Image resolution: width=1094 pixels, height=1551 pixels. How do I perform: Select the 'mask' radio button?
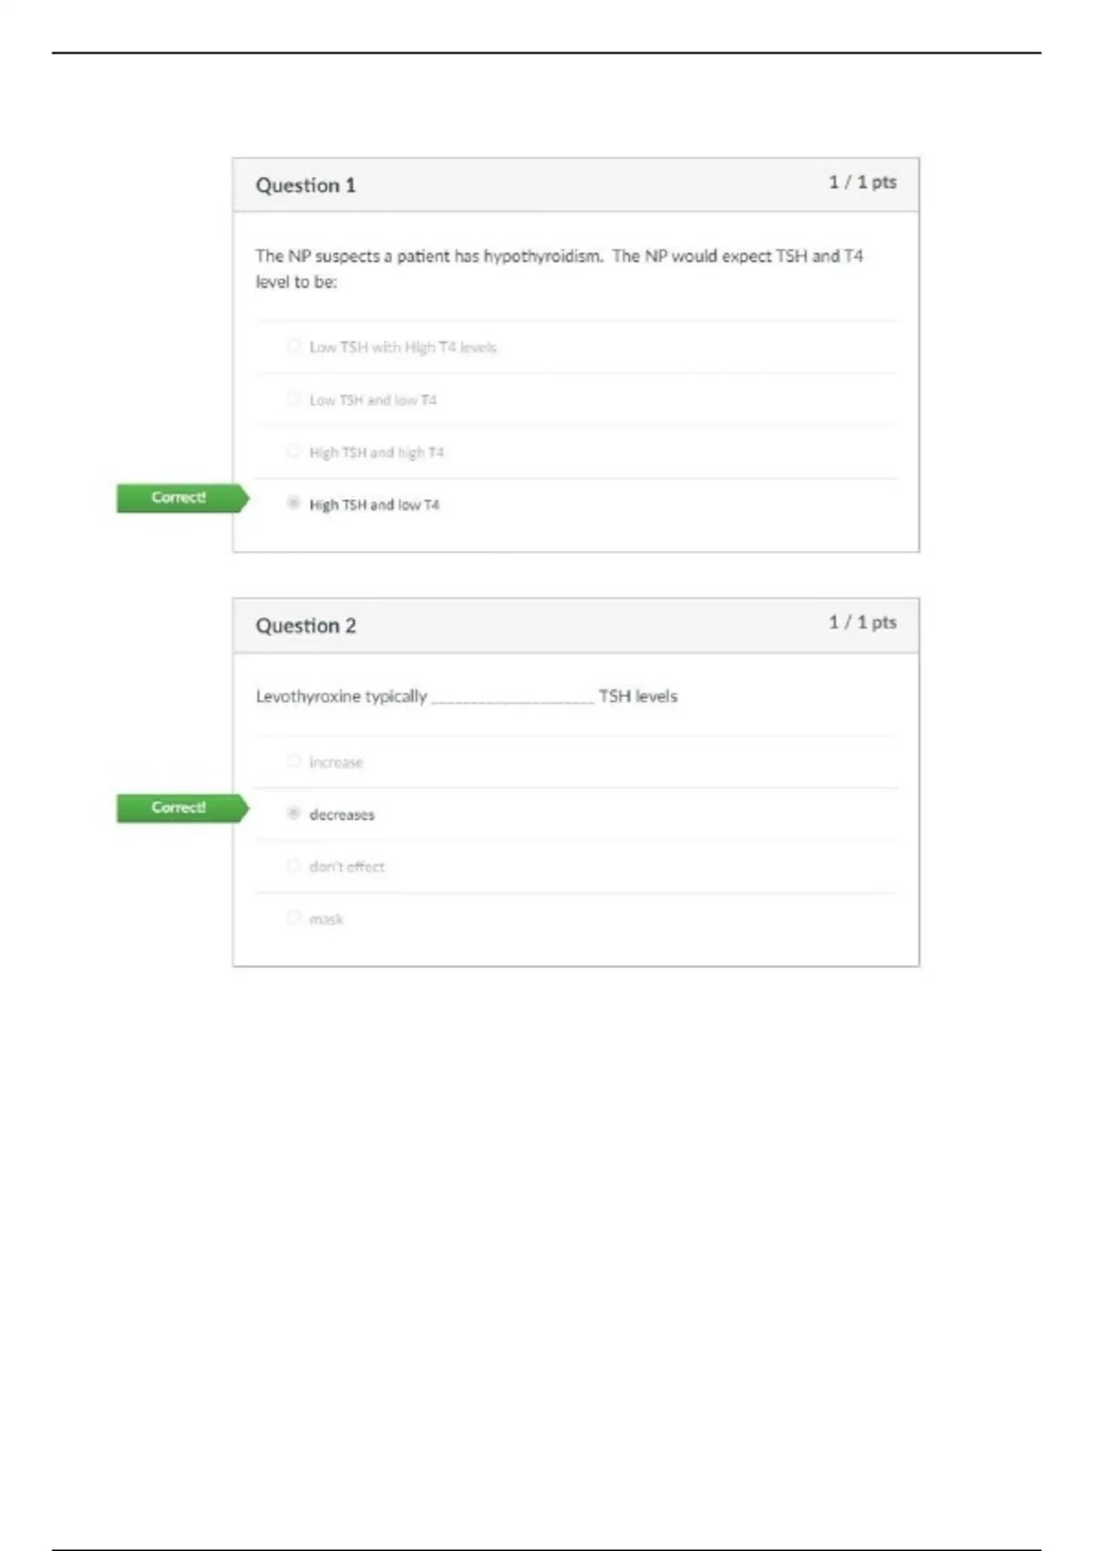(x=294, y=918)
